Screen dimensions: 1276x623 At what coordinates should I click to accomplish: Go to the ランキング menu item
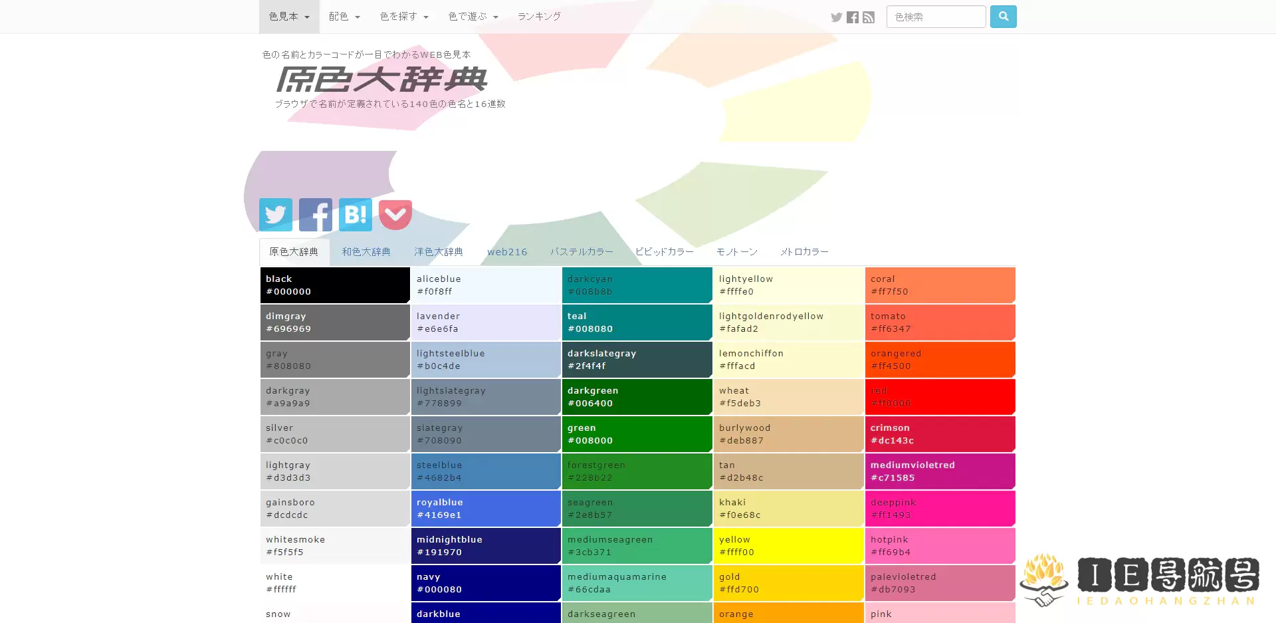(x=539, y=17)
